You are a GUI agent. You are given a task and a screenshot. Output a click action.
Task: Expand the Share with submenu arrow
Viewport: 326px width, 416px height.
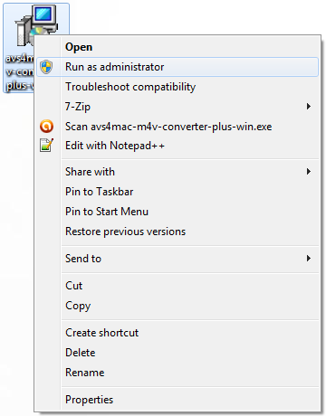pyautogui.click(x=308, y=172)
